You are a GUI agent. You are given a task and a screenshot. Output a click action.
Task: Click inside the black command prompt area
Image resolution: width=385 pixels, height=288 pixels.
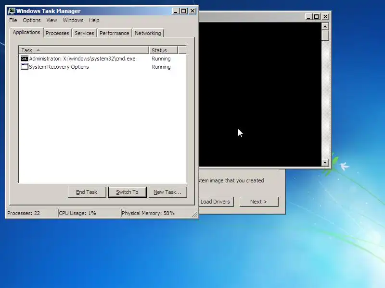click(x=260, y=94)
